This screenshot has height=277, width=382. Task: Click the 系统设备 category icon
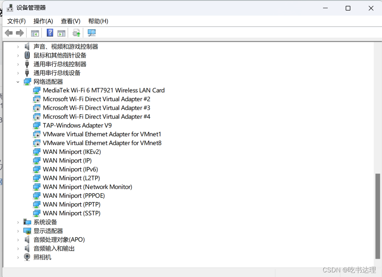[27, 222]
